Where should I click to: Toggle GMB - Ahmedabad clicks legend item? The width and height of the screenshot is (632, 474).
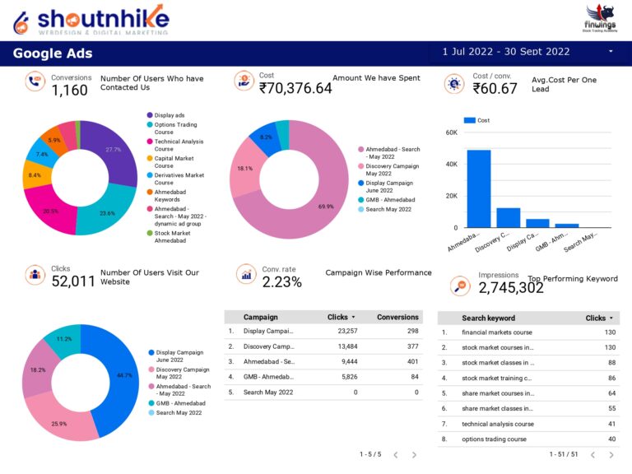tap(180, 403)
